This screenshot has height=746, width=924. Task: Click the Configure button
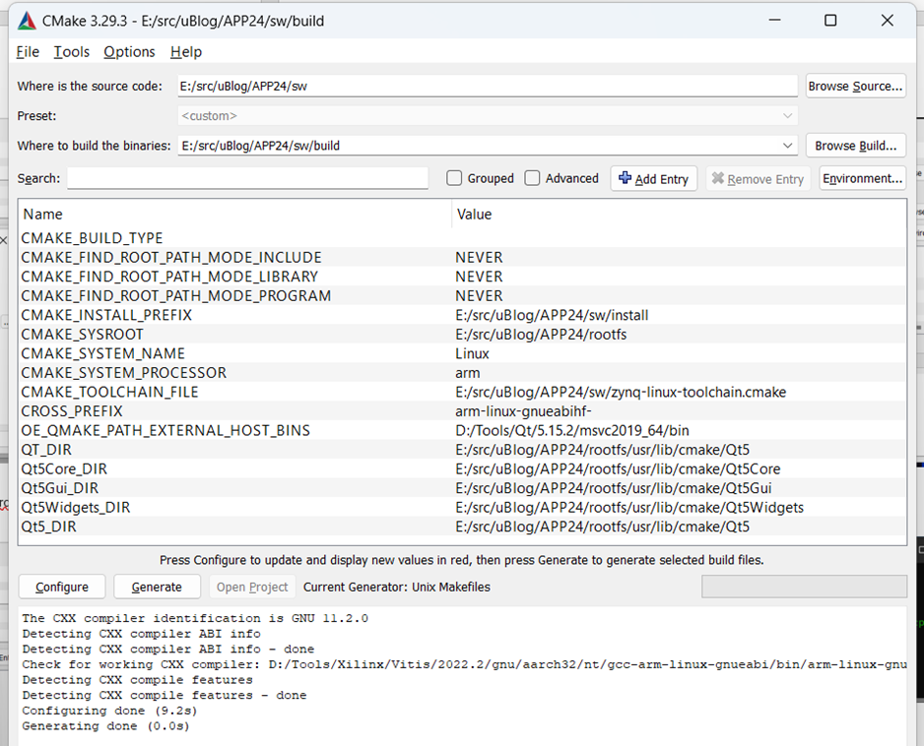click(62, 587)
